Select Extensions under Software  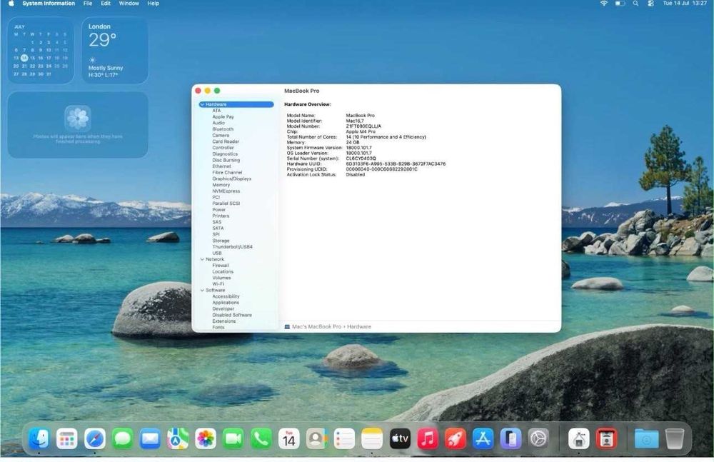pyautogui.click(x=224, y=321)
